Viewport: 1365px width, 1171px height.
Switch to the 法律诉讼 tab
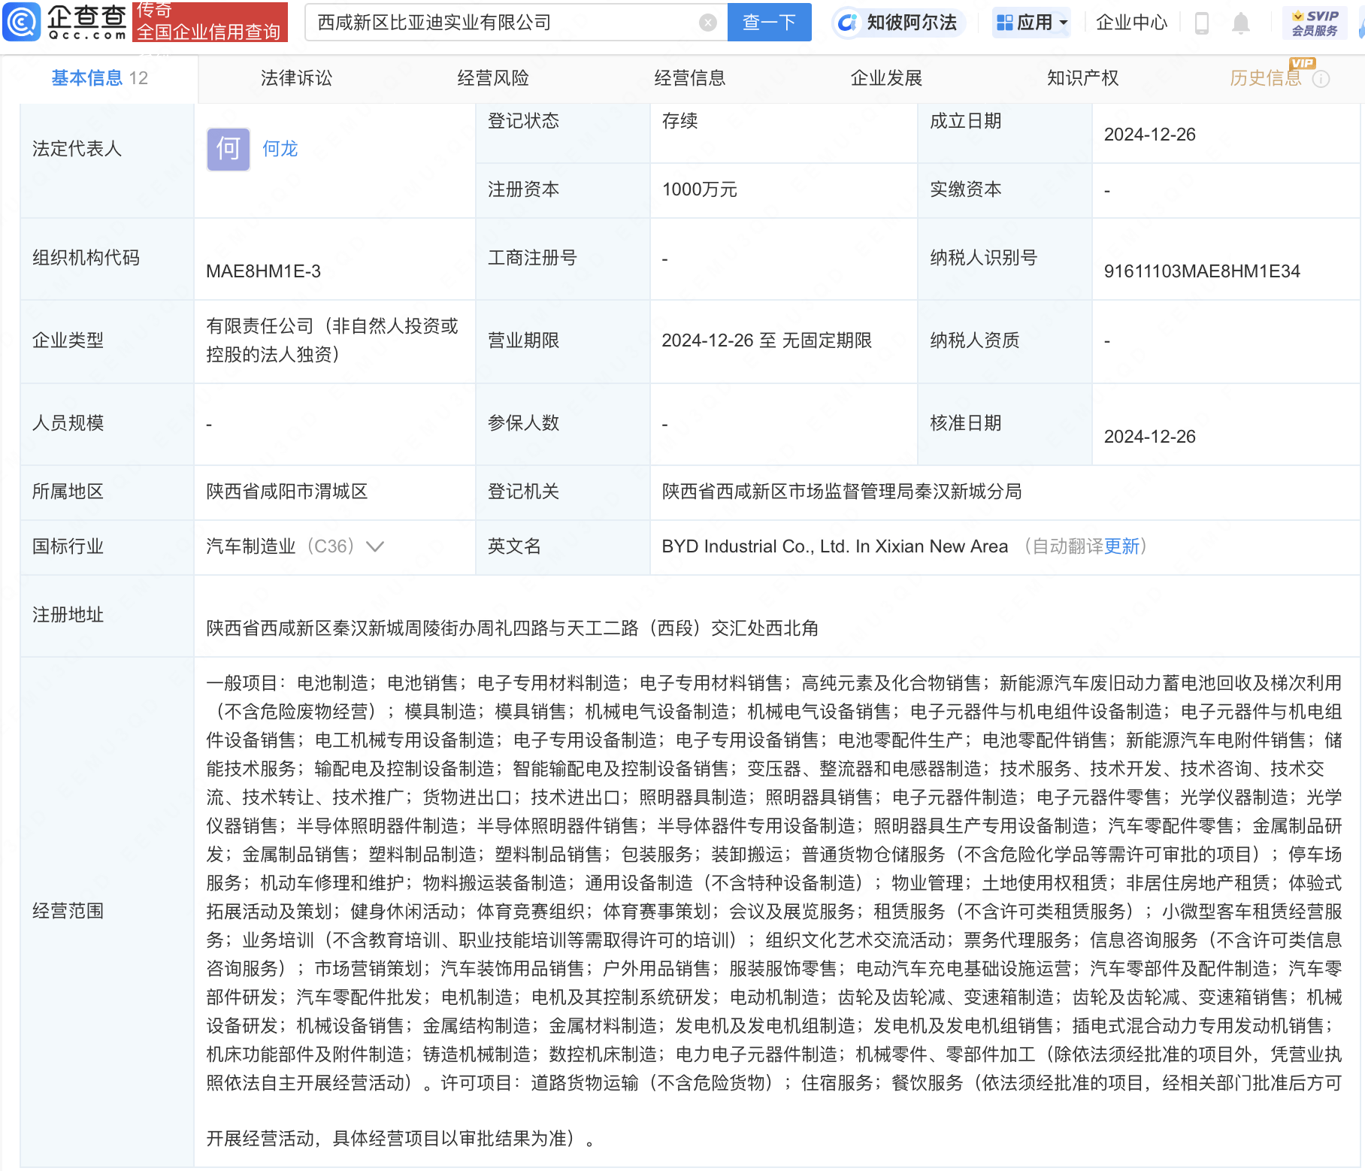(x=296, y=78)
